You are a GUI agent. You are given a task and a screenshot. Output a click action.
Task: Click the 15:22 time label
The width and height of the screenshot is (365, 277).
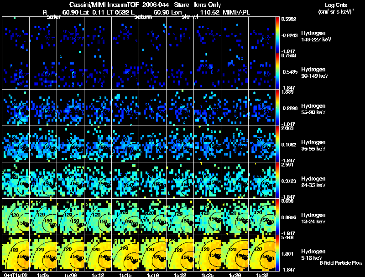(x=180, y=275)
